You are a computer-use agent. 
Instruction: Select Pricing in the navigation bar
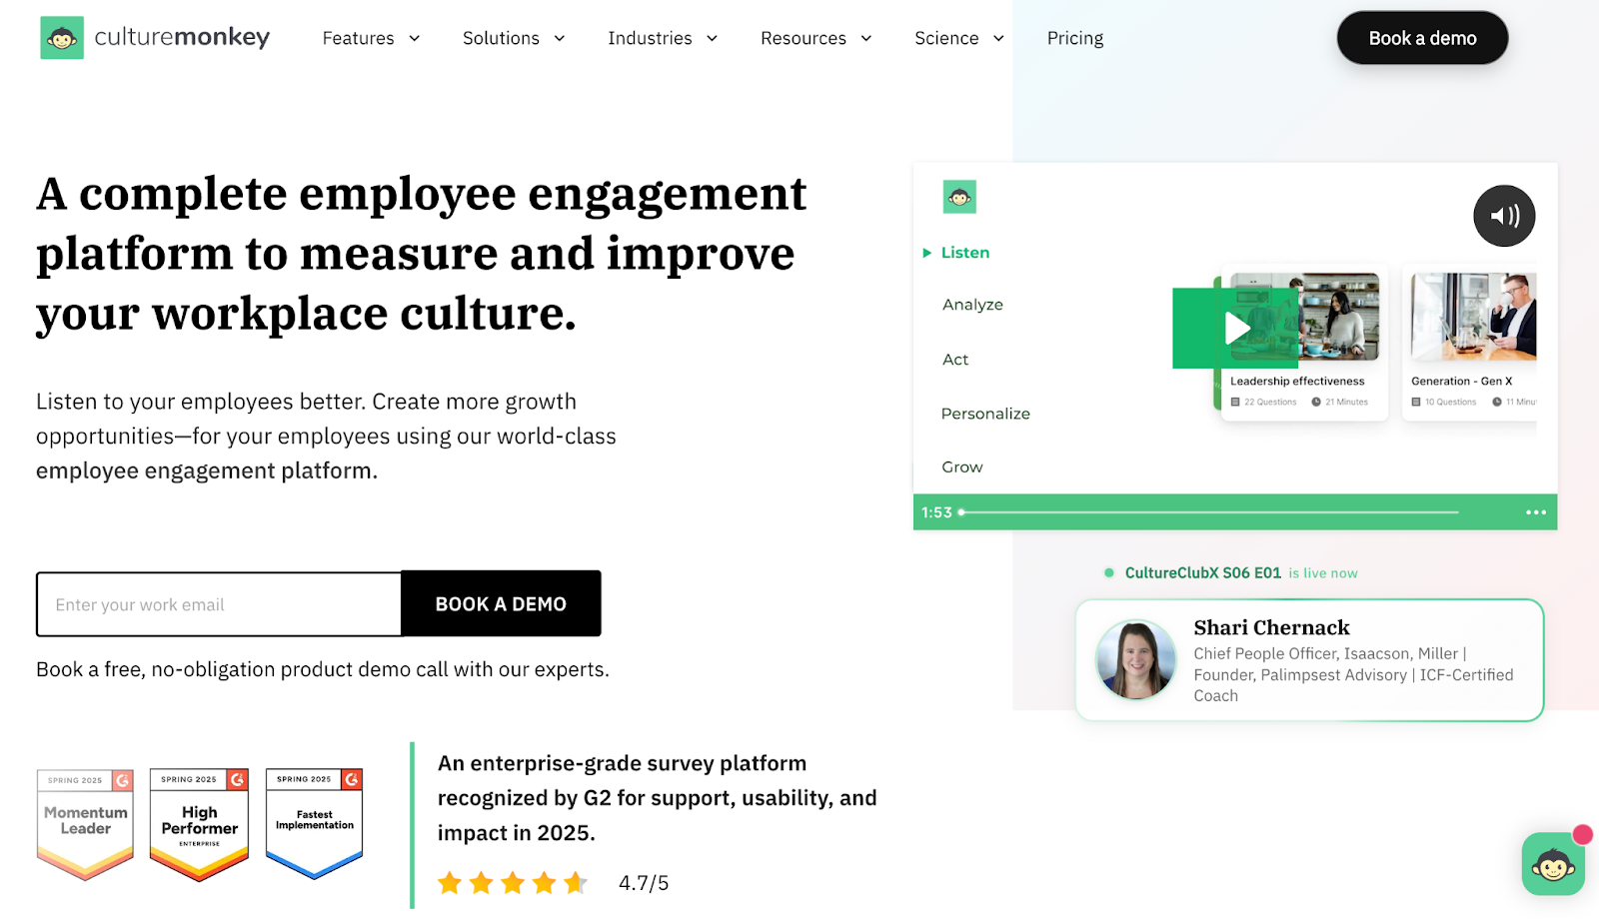click(x=1074, y=38)
